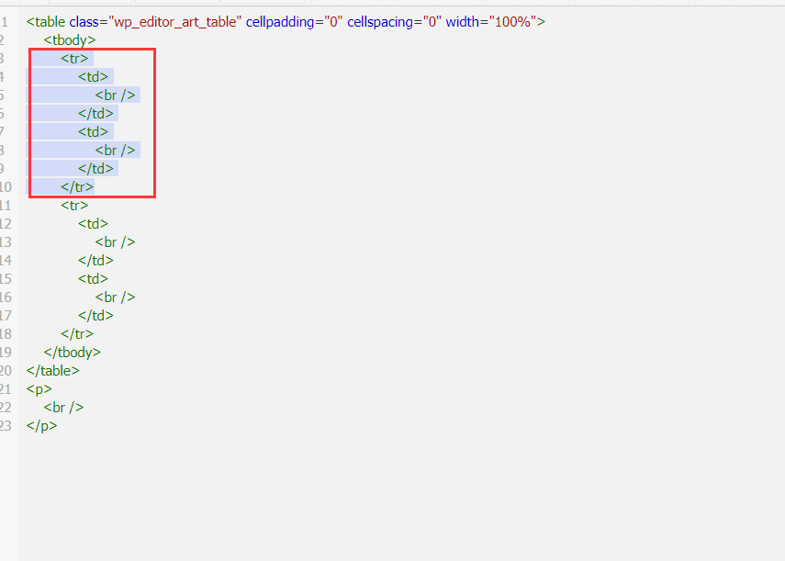Place cursor on the opening <tbody> tag
The height and width of the screenshot is (561, 785).
click(70, 40)
